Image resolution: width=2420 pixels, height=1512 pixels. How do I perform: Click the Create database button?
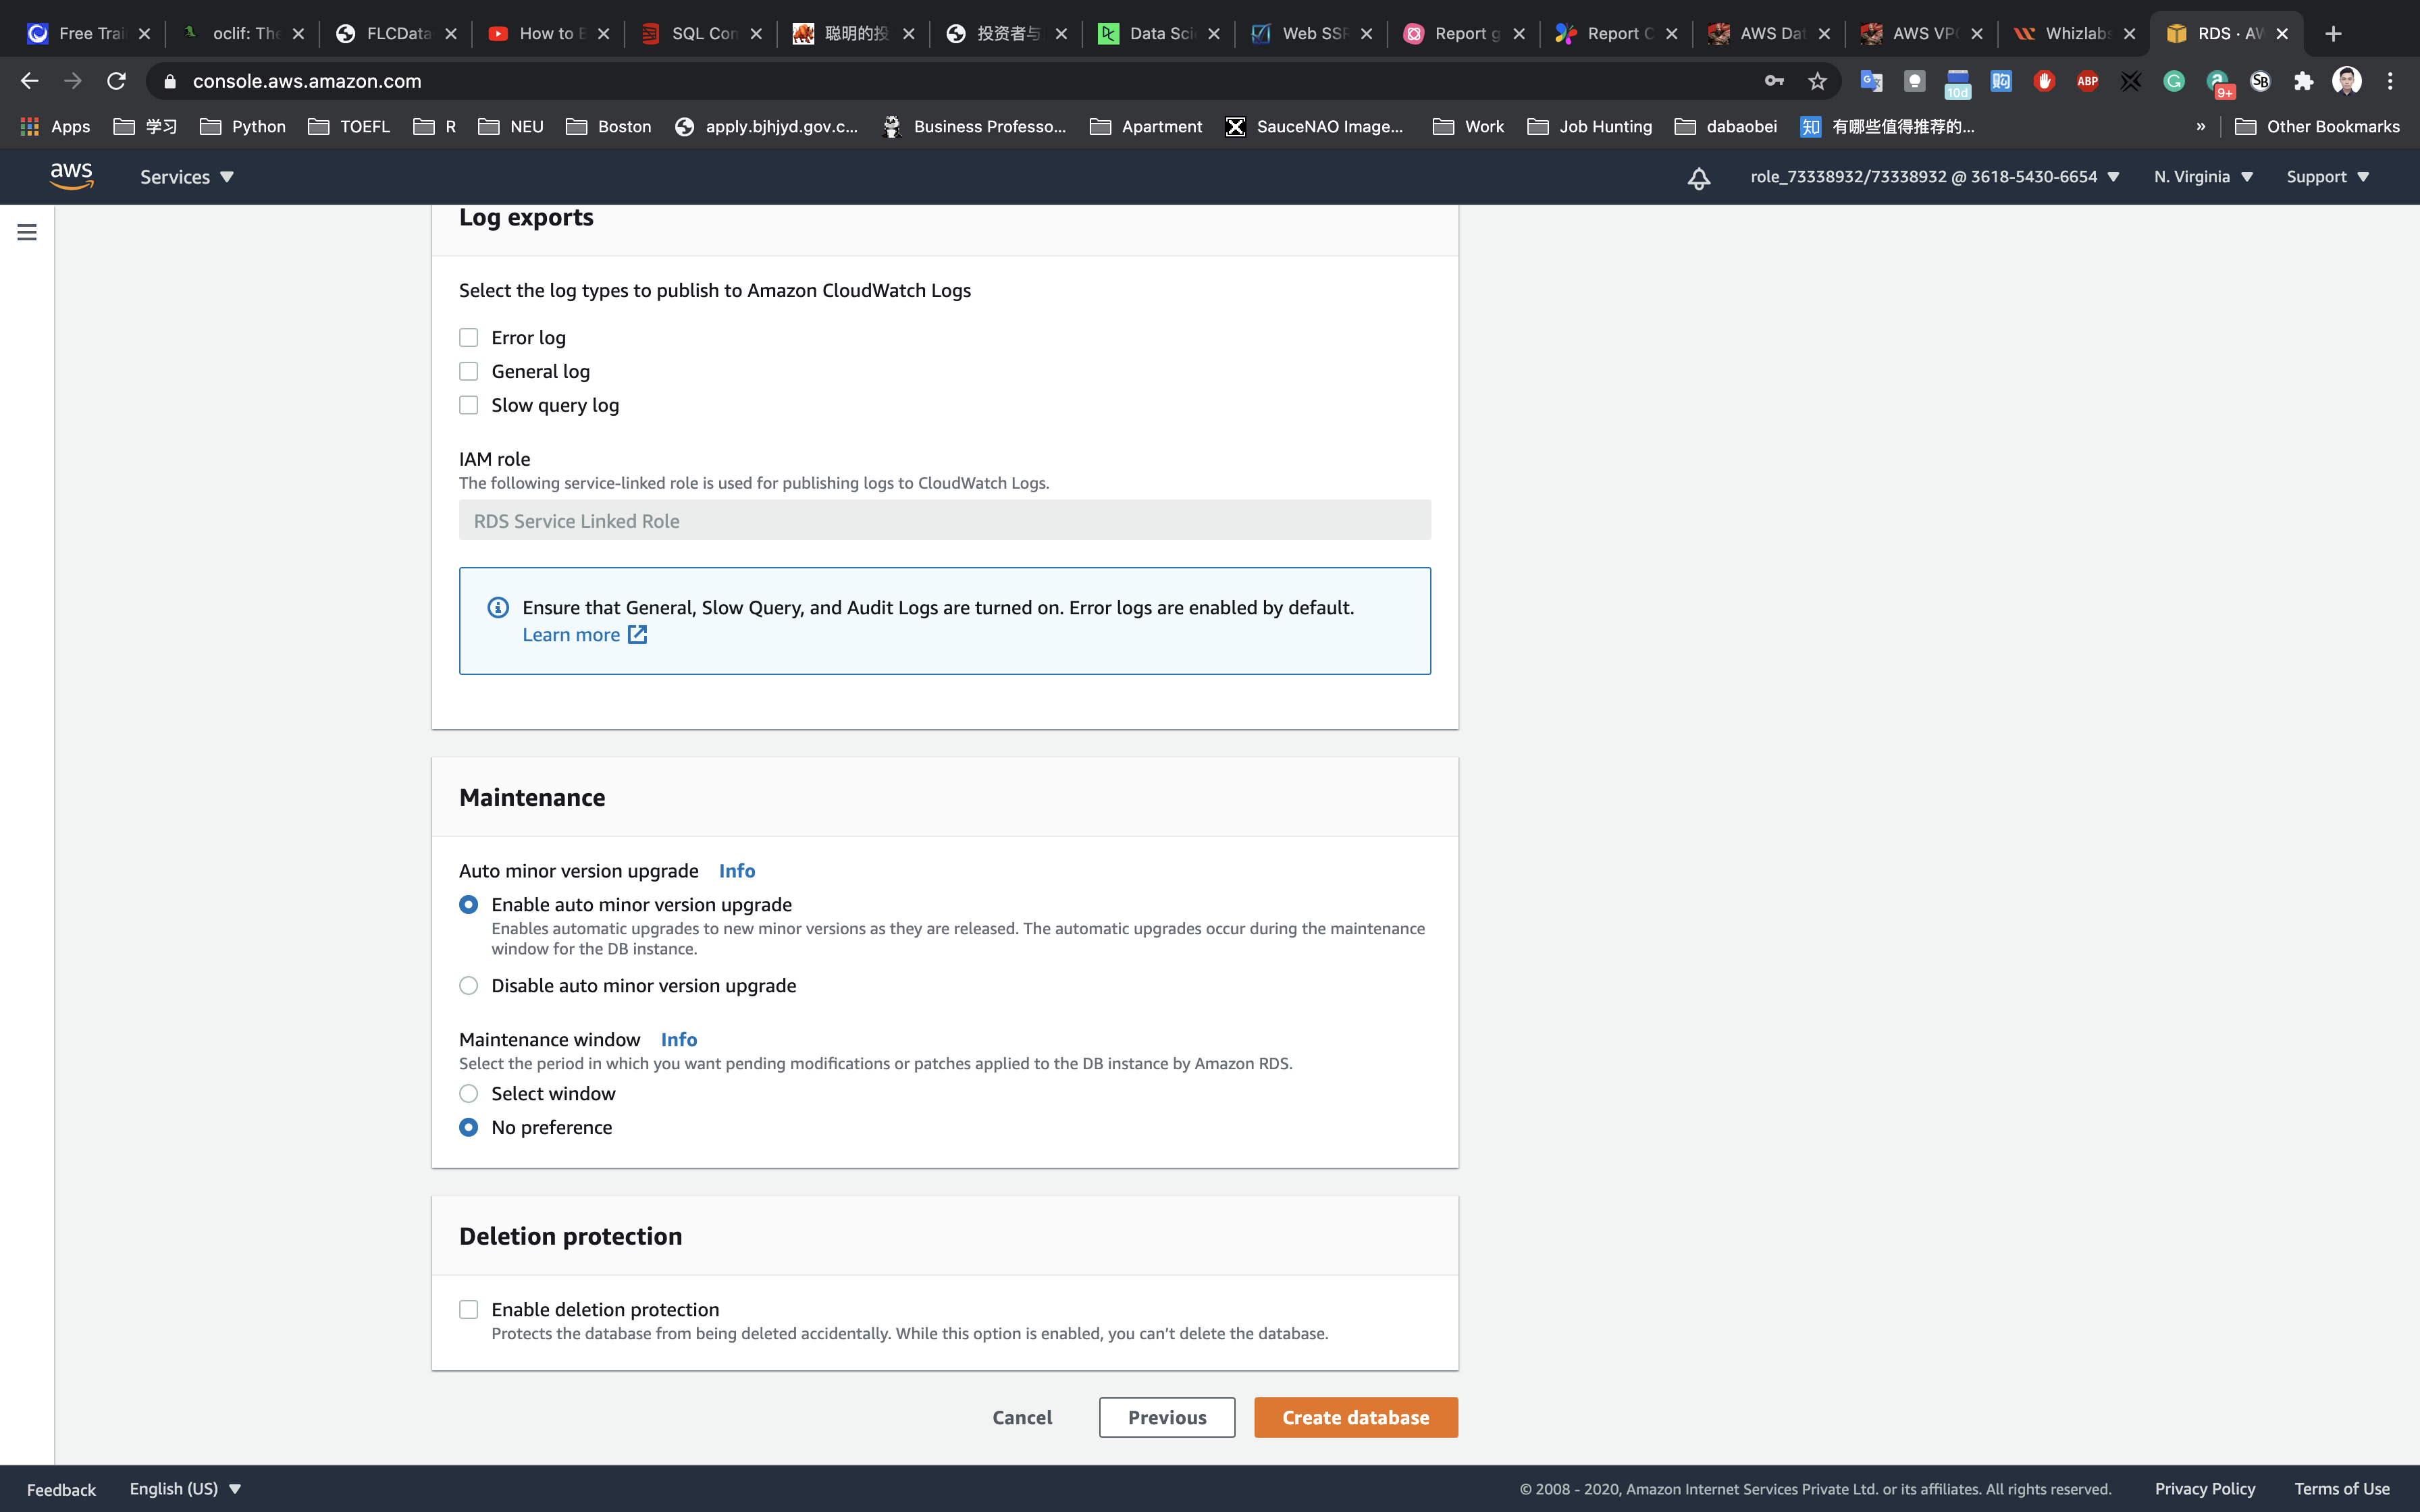click(1355, 1417)
